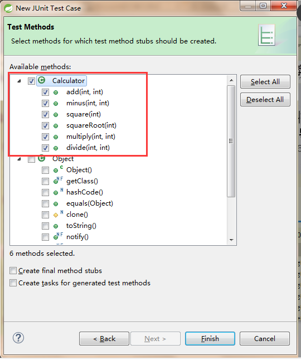Click the native final icon beside getClass()

point(58,181)
